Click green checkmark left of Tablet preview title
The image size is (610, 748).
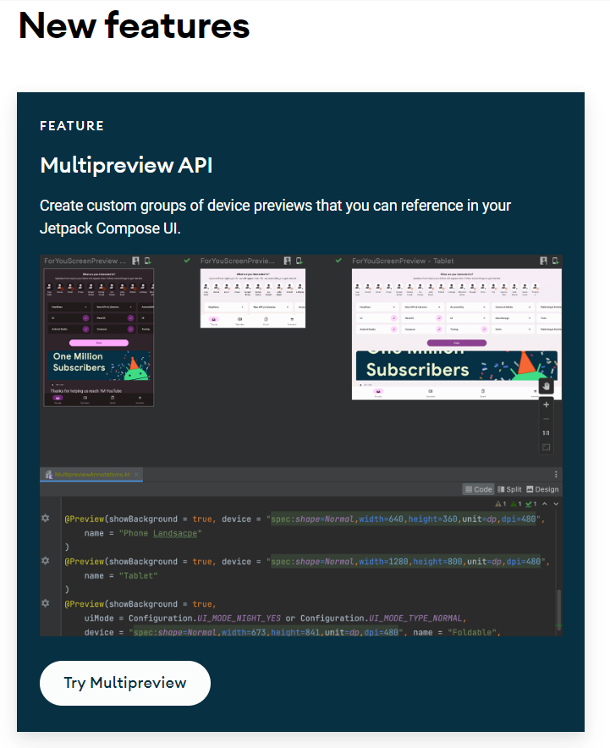point(338,261)
